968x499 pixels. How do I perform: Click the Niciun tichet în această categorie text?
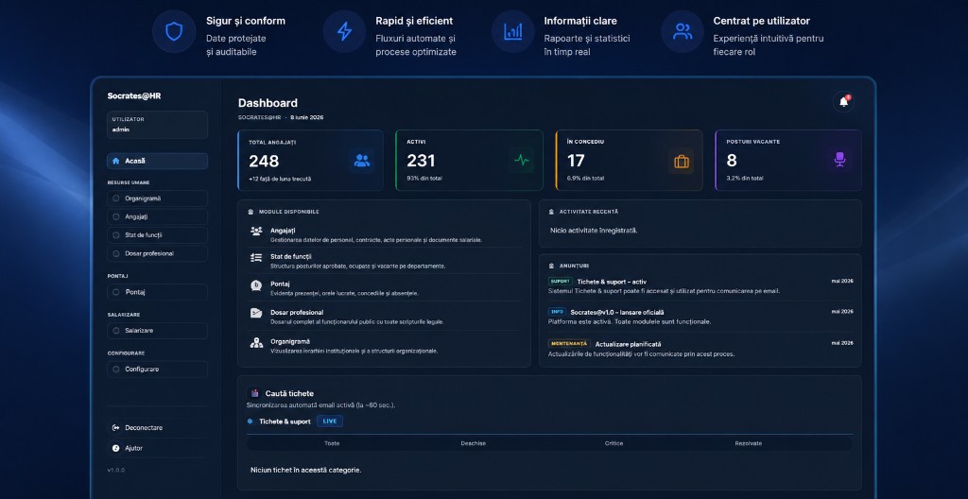(305, 470)
